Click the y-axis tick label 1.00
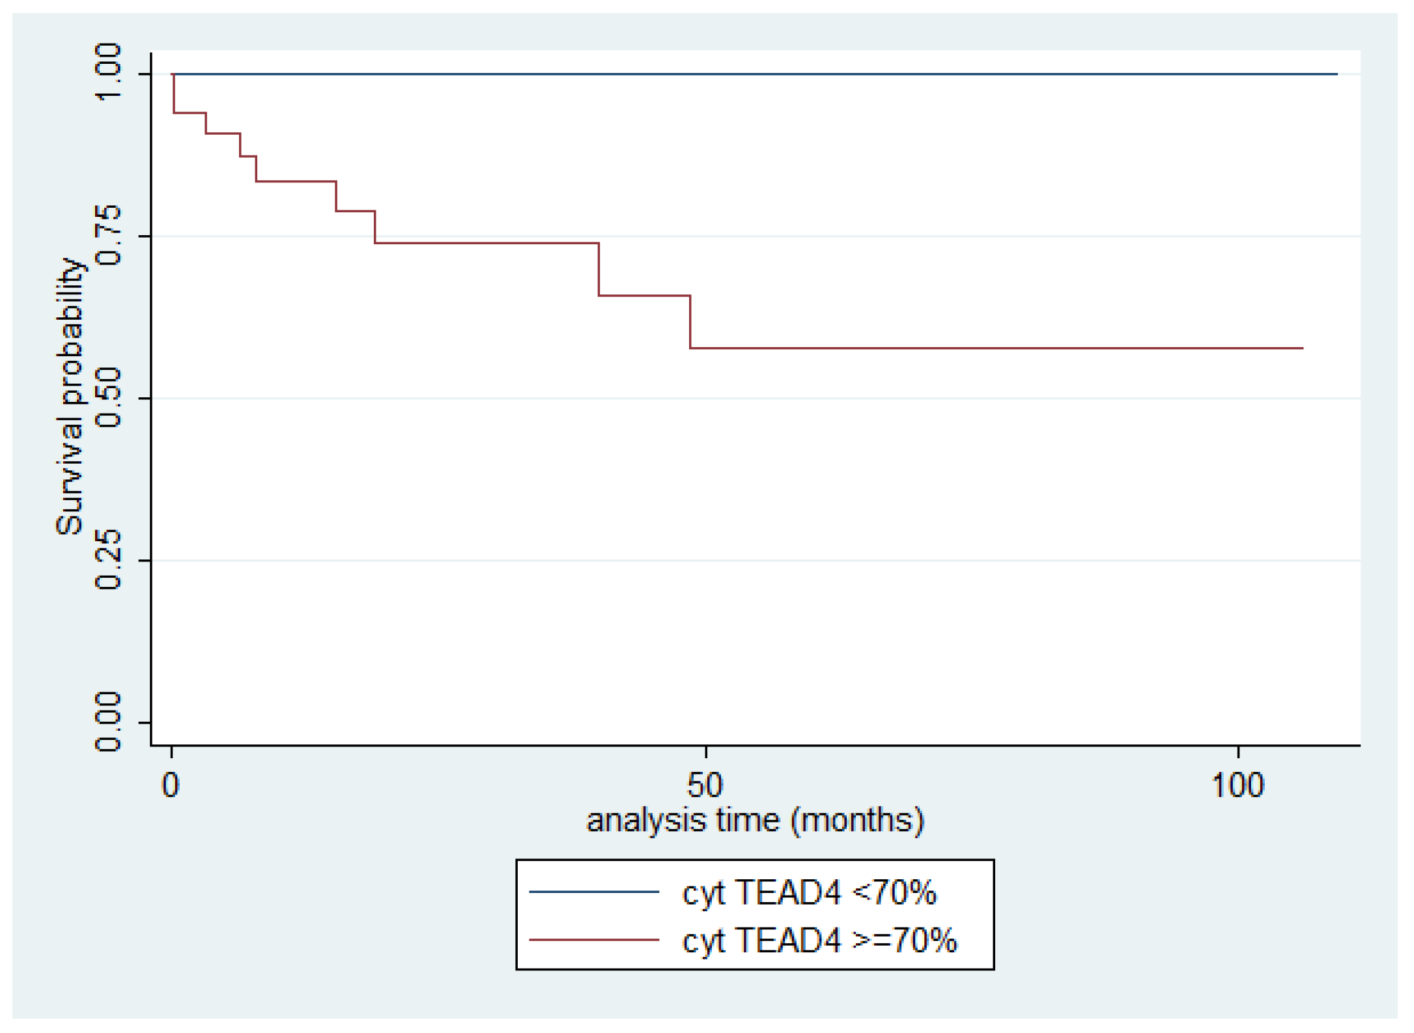The image size is (1414, 1033). (x=108, y=72)
